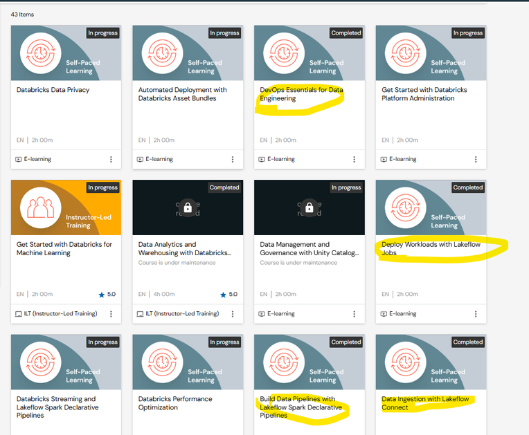Open Build Data Pipelines with Lakeflow course
Image resolution: width=529 pixels, height=435 pixels.
tap(301, 407)
